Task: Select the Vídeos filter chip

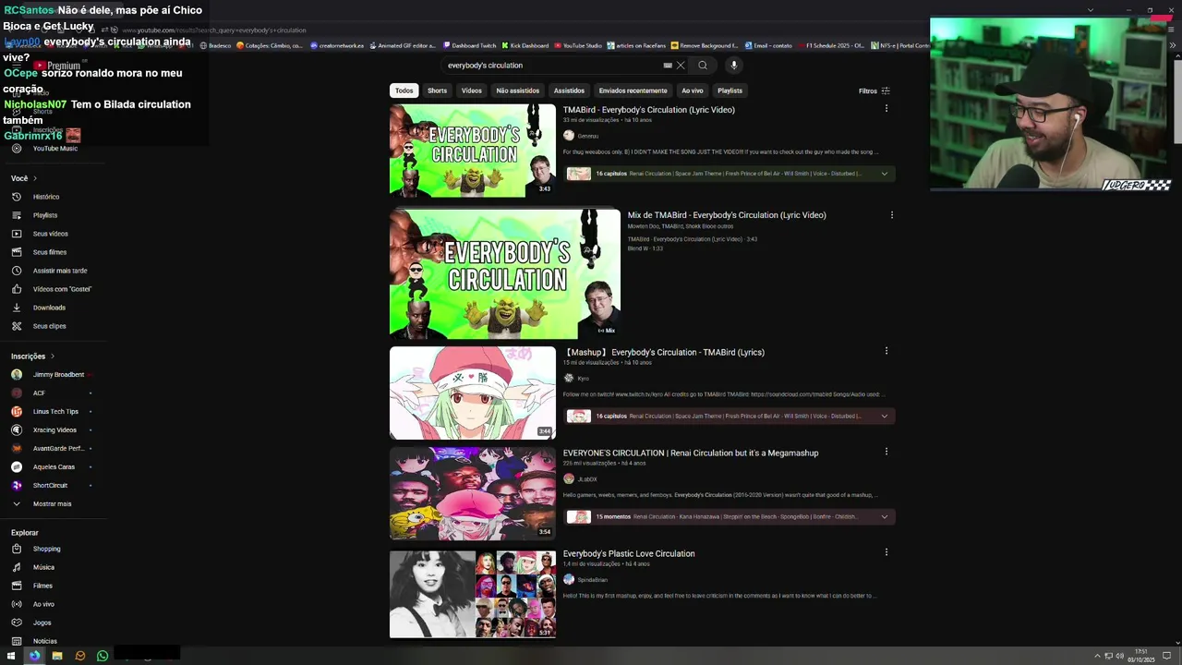Action: (472, 91)
